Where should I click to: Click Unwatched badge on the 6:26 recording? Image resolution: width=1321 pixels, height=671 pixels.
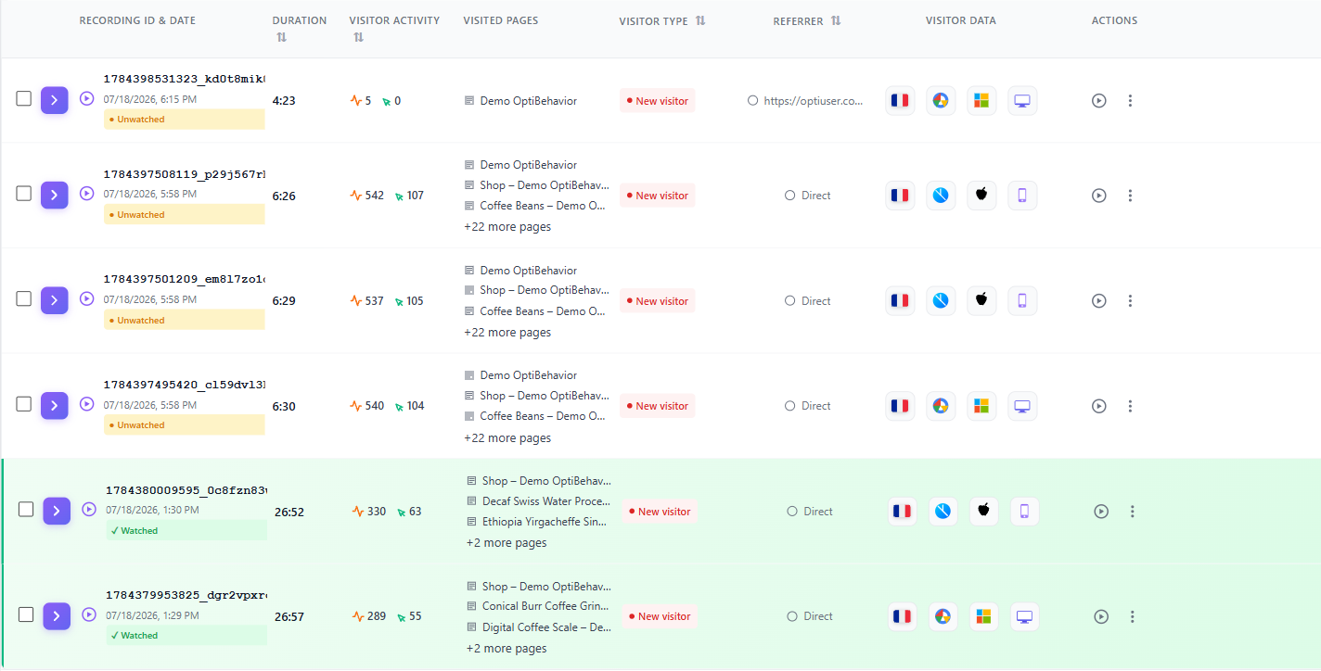click(184, 215)
